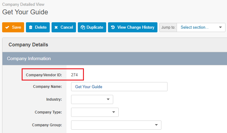Save the company record
The image size is (227, 133).
[13, 27]
